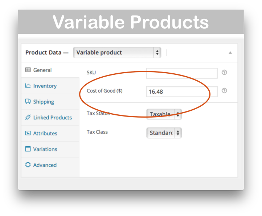The width and height of the screenshot is (262, 216).
Task: Click the Advanced gear icon
Action: click(28, 165)
